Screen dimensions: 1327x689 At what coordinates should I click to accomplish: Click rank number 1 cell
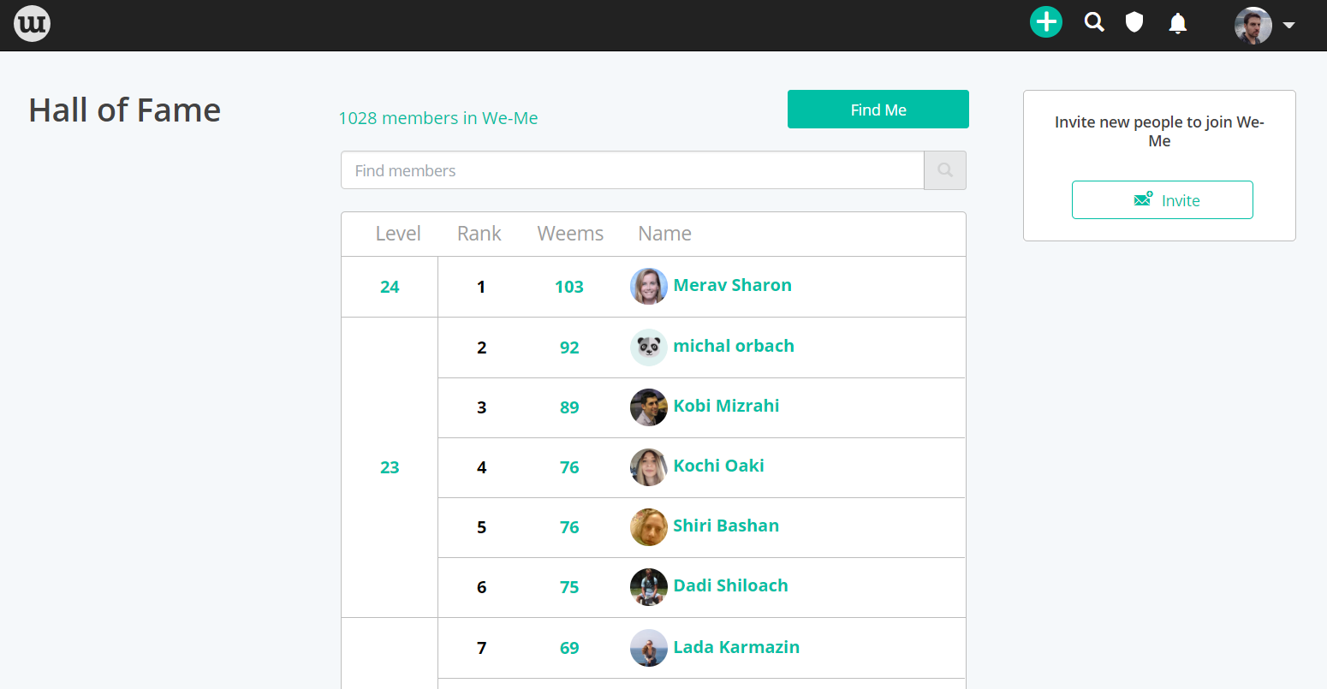pos(481,287)
